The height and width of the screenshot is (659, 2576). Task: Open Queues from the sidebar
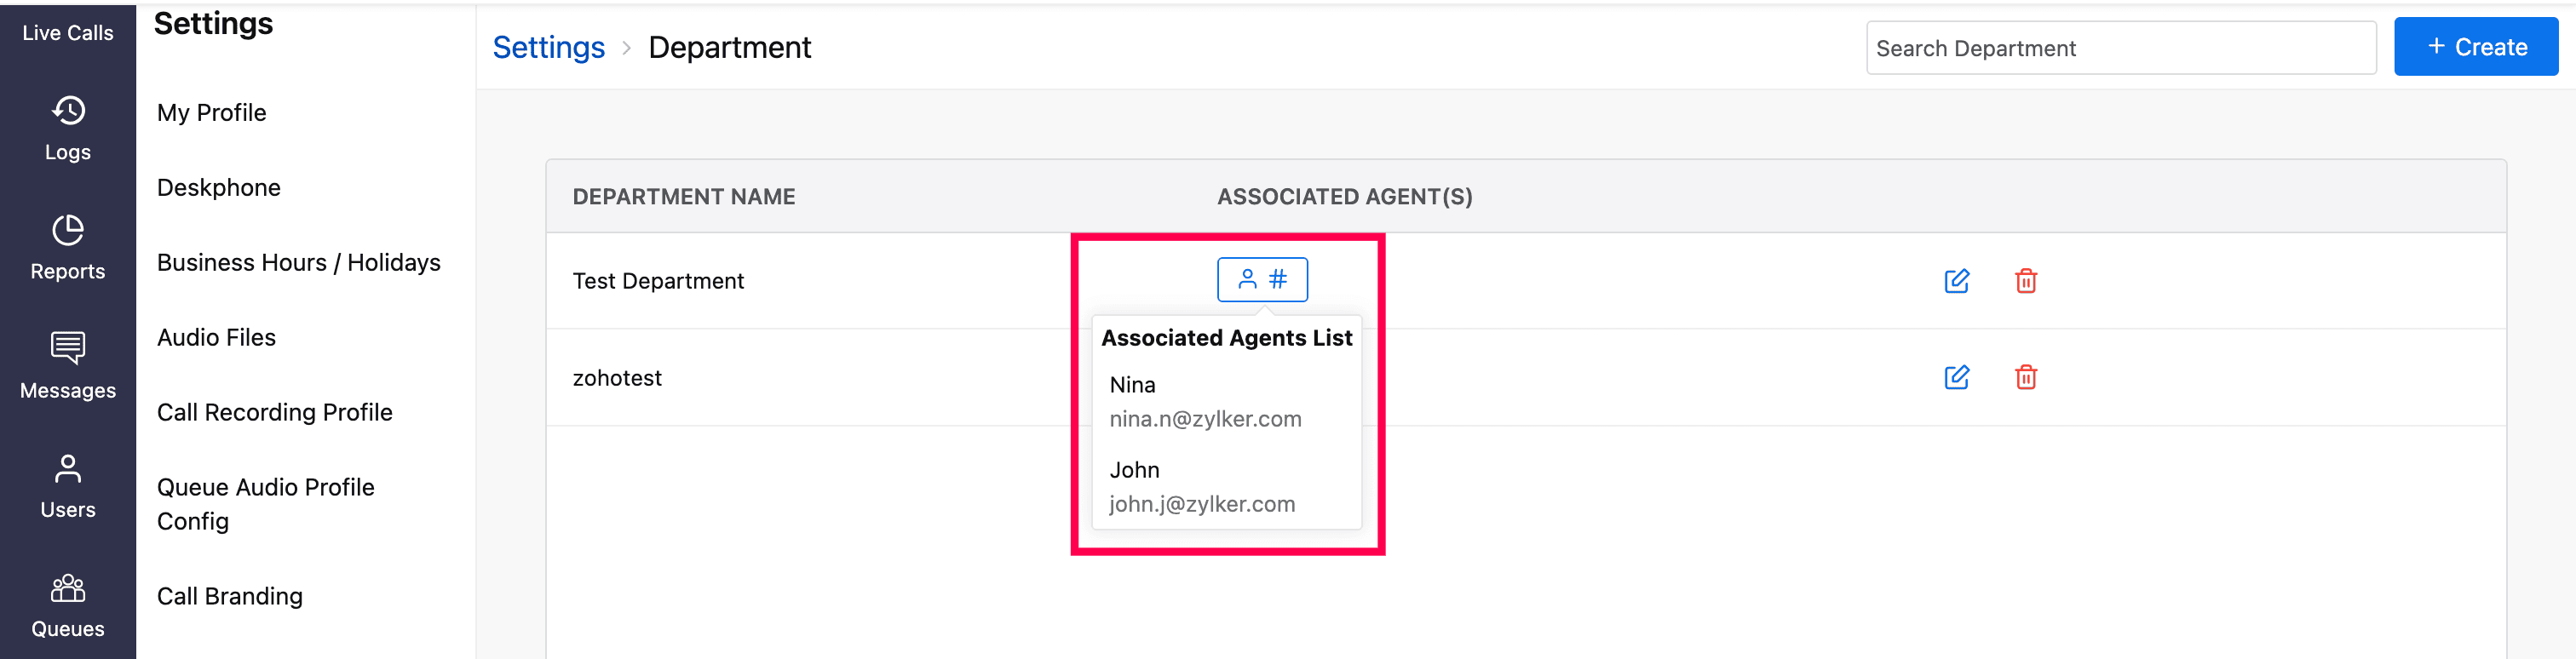(67, 605)
